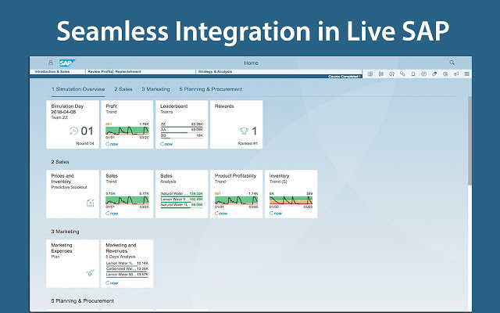Image resolution: width=500 pixels, height=313 pixels.
Task: Refresh the Product Profitability tile via its now icon
Action: pyautogui.click(x=221, y=214)
